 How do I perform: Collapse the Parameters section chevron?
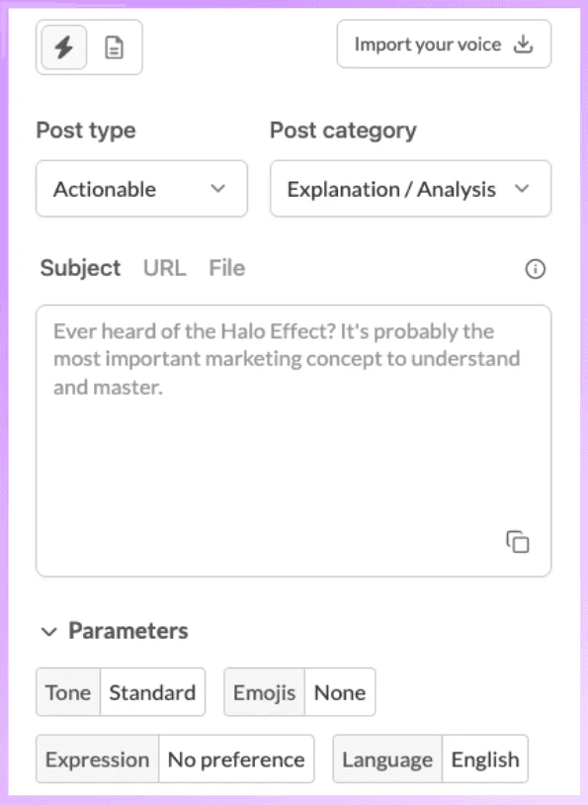[x=49, y=632]
